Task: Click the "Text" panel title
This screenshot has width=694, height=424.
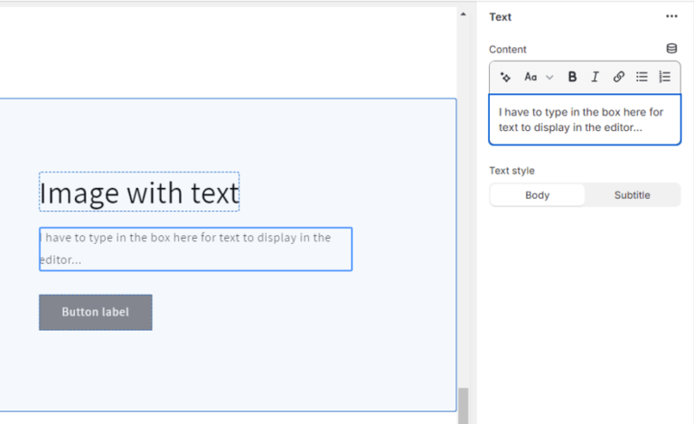Action: click(x=501, y=16)
